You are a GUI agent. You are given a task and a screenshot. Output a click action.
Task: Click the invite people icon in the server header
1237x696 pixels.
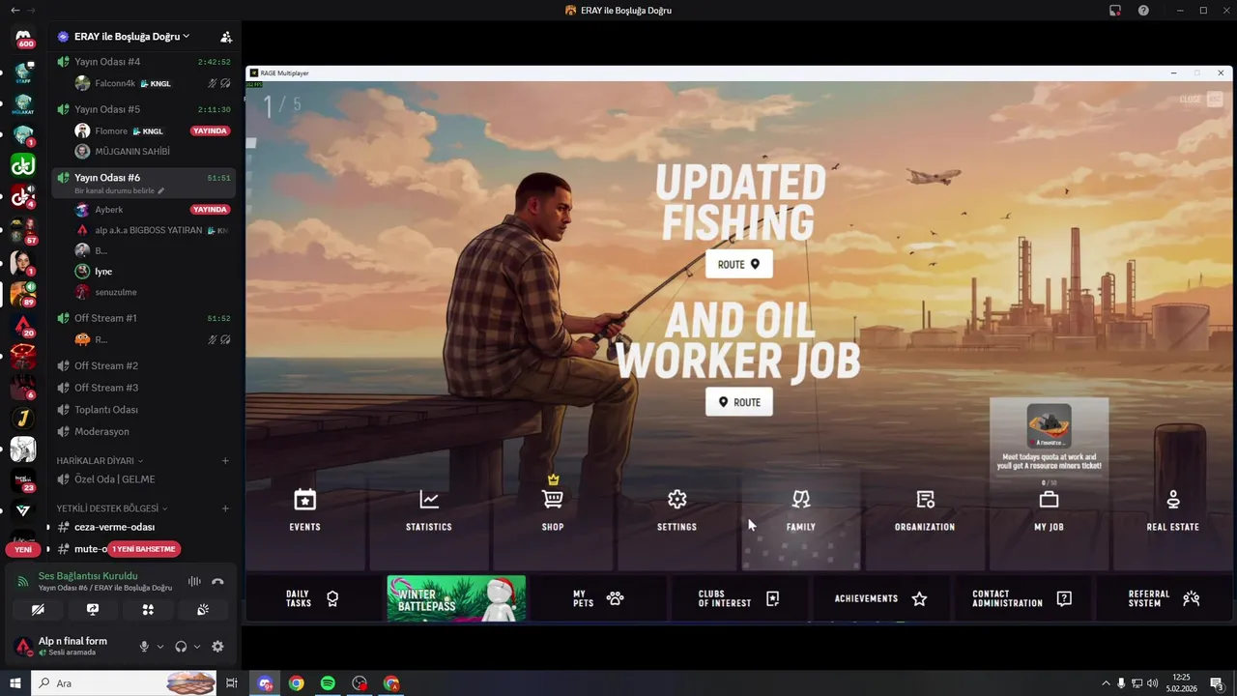click(x=226, y=37)
